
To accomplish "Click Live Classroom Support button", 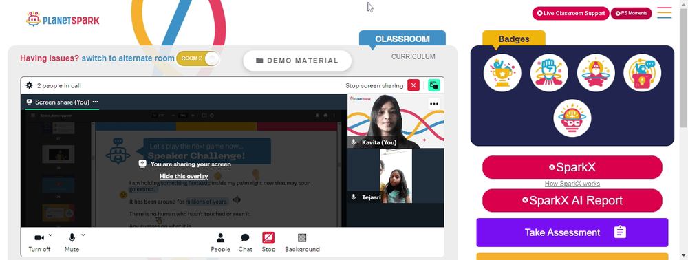I will pyautogui.click(x=571, y=13).
